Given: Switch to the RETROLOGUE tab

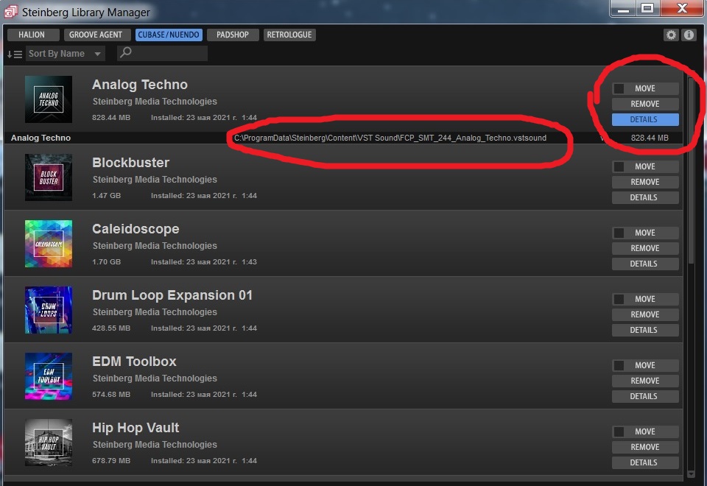Looking at the screenshot, I should 289,35.
